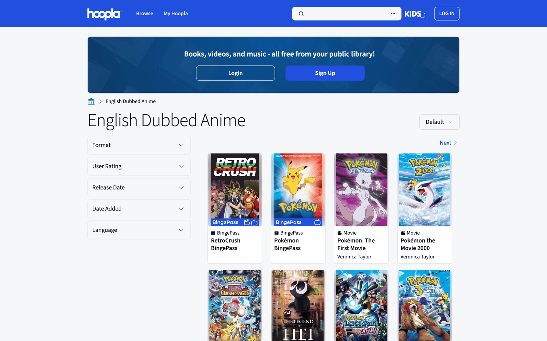This screenshot has height=341, width=547.
Task: Expand the Format filter
Action: [x=139, y=145]
